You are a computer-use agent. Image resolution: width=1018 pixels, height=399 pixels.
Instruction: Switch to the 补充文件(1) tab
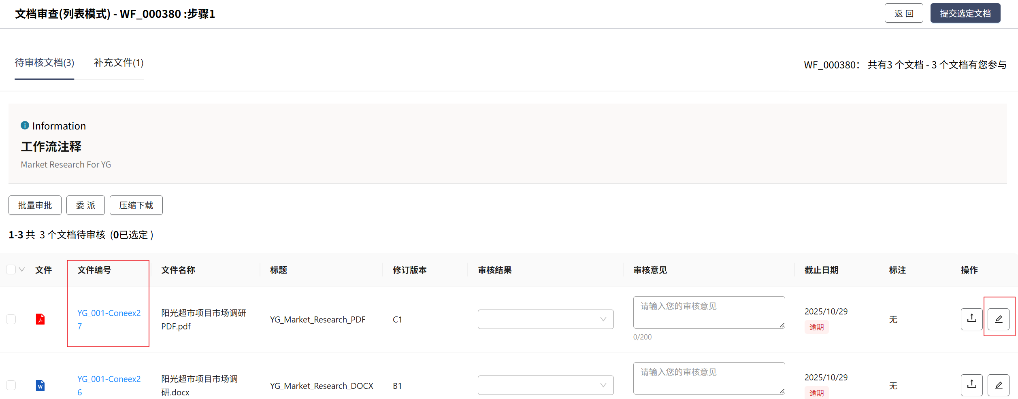(x=119, y=63)
